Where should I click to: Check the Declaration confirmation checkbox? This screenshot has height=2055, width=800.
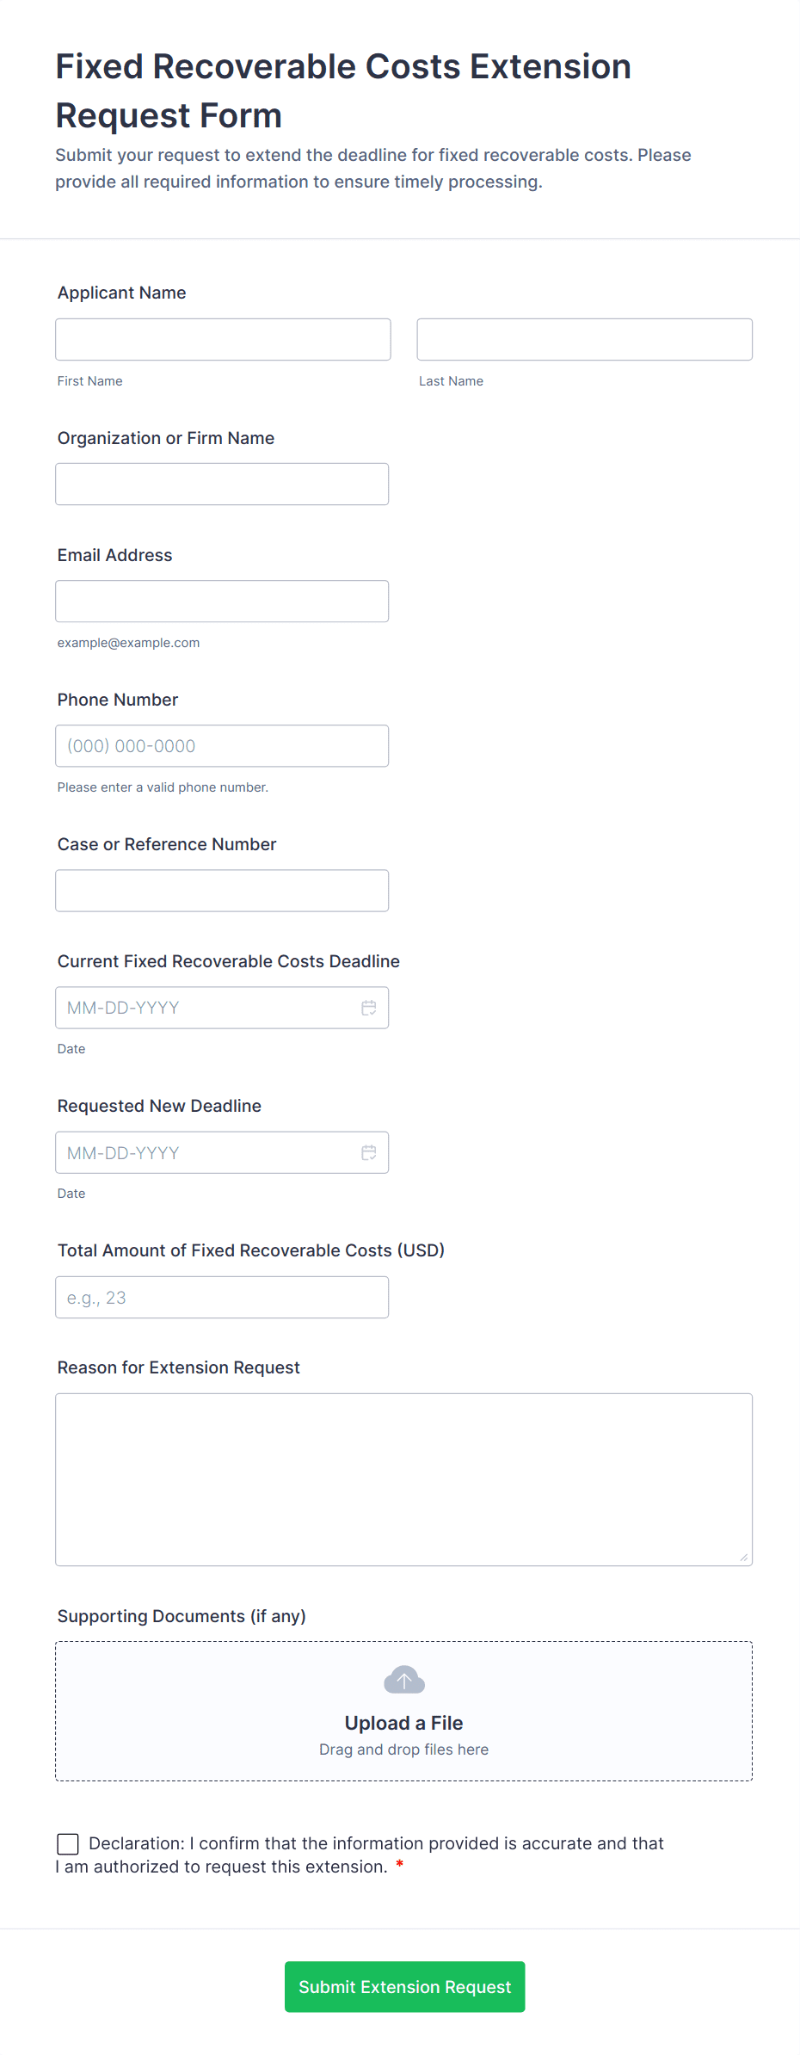68,1843
